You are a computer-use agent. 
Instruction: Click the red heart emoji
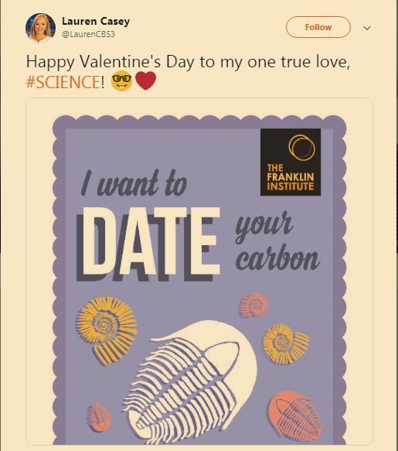146,80
